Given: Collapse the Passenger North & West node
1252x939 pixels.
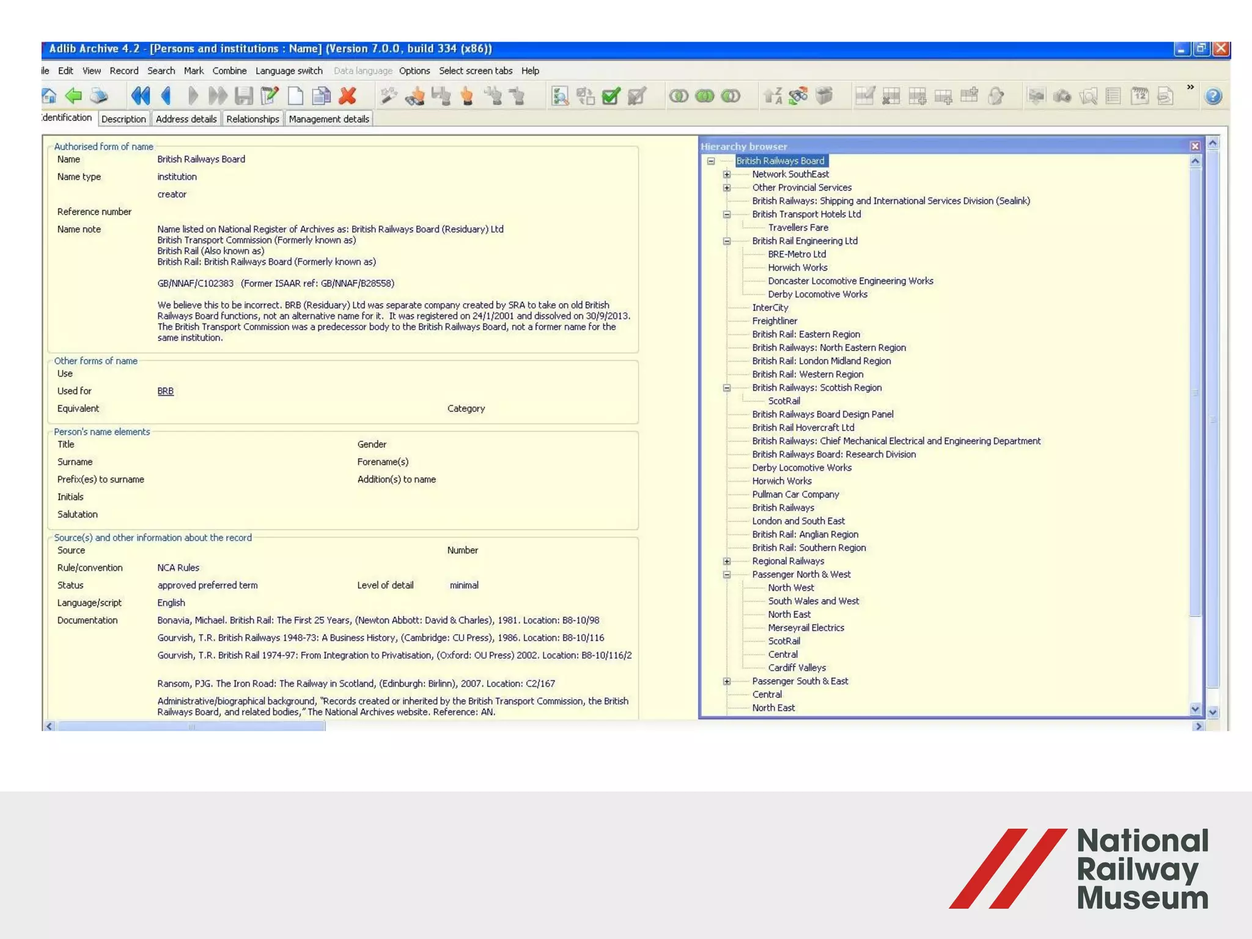Looking at the screenshot, I should coord(727,575).
